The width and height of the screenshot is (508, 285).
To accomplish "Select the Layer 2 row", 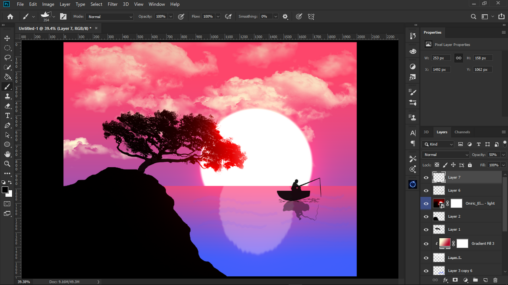I will [461, 216].
